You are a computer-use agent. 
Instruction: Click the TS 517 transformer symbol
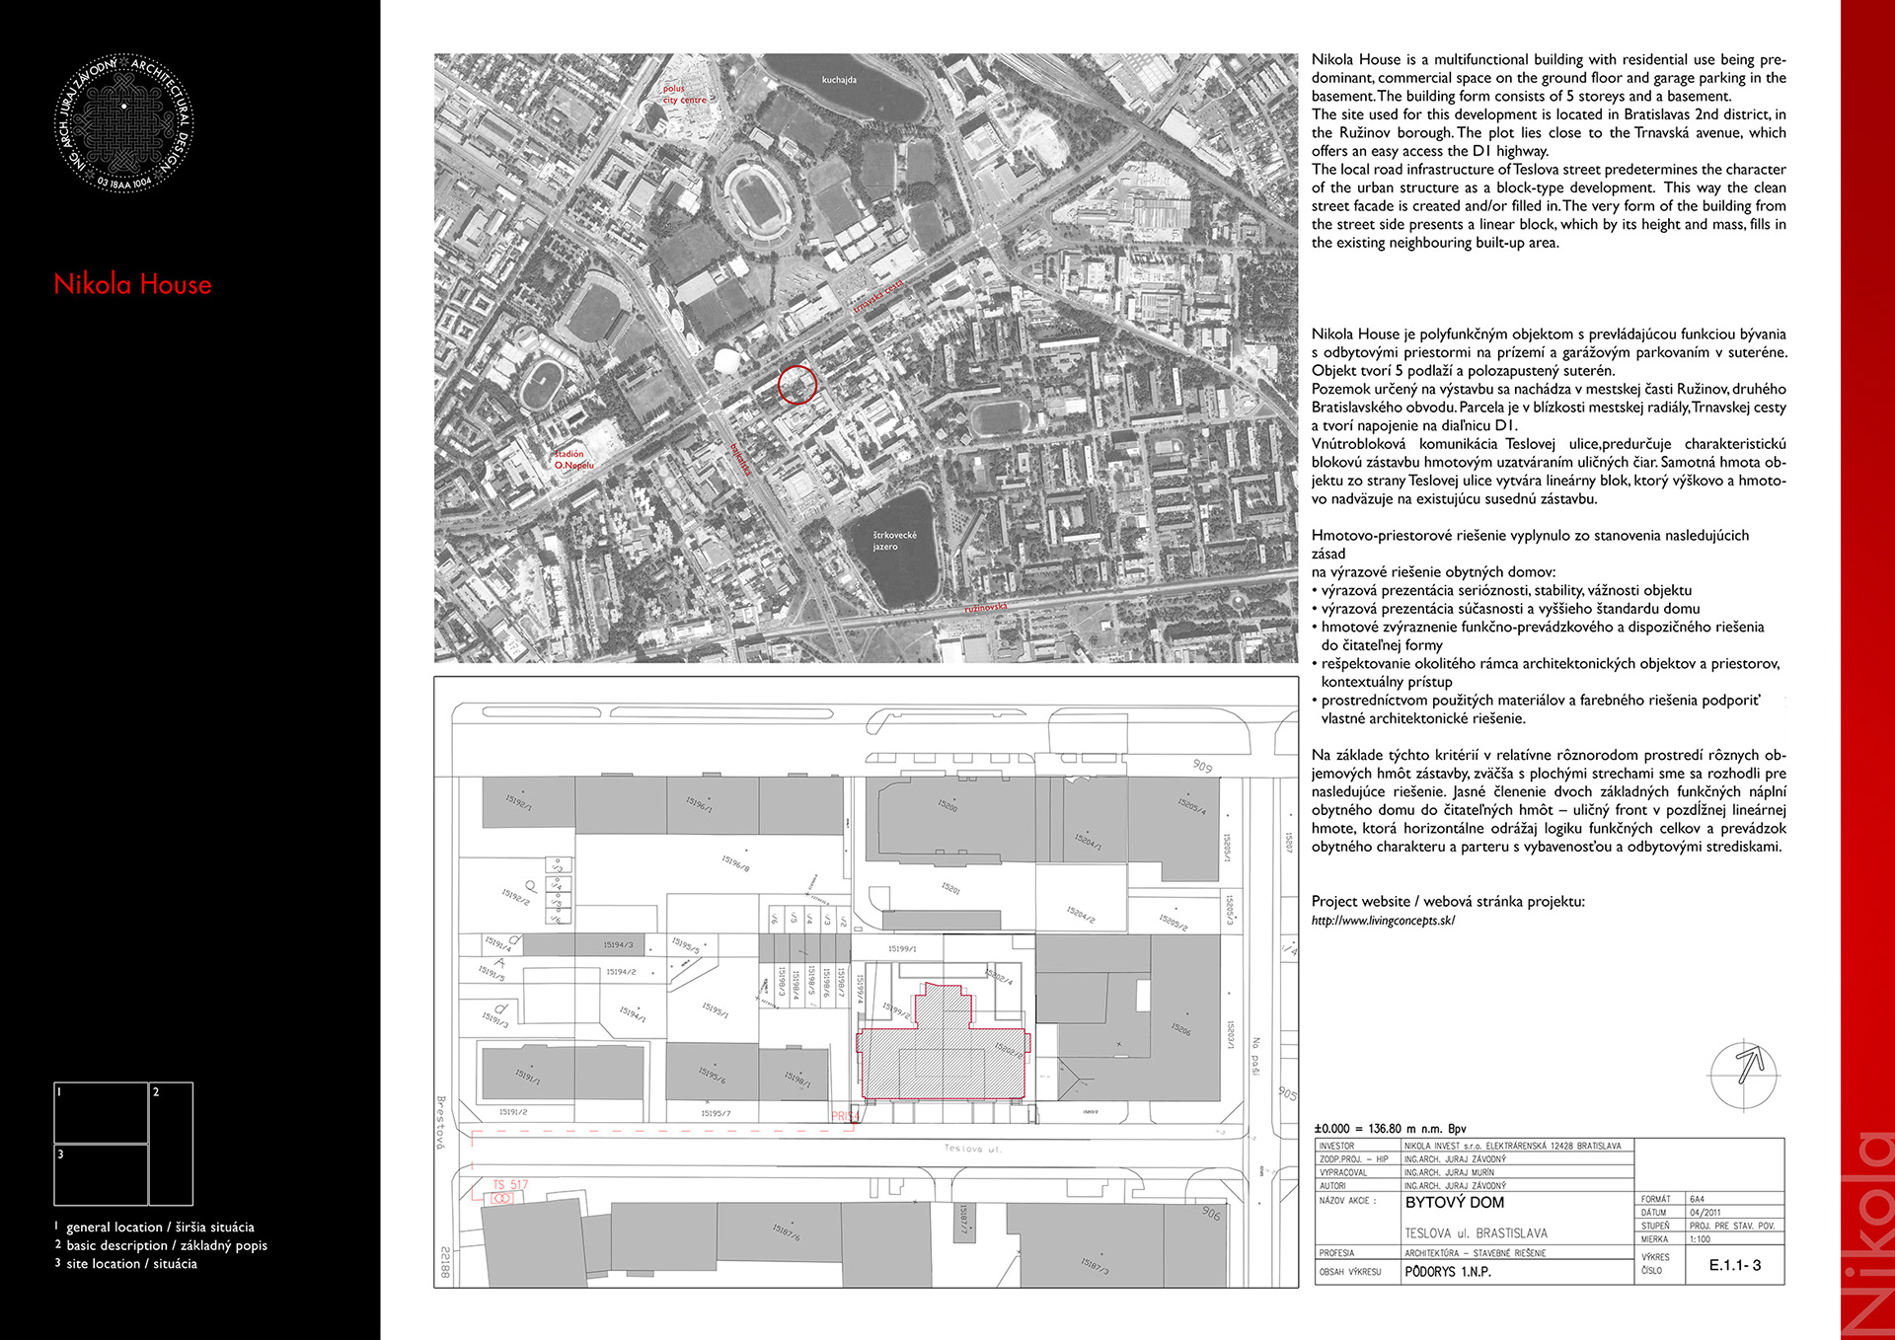pos(501,1198)
